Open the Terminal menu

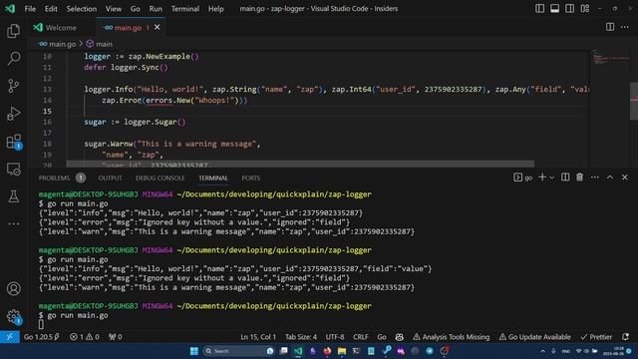185,9
